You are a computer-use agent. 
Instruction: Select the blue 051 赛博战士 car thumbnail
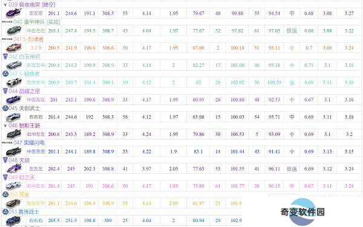coord(13,220)
